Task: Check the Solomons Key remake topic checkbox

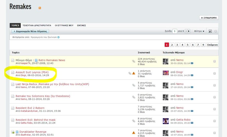Action: click(x=215, y=97)
